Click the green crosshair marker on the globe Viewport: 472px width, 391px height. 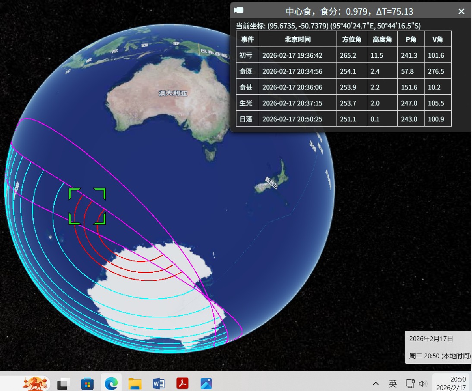(87, 206)
